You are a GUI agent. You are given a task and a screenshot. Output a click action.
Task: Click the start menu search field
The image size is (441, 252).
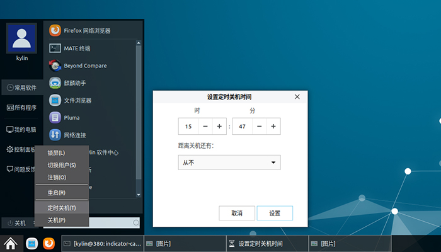point(111,222)
